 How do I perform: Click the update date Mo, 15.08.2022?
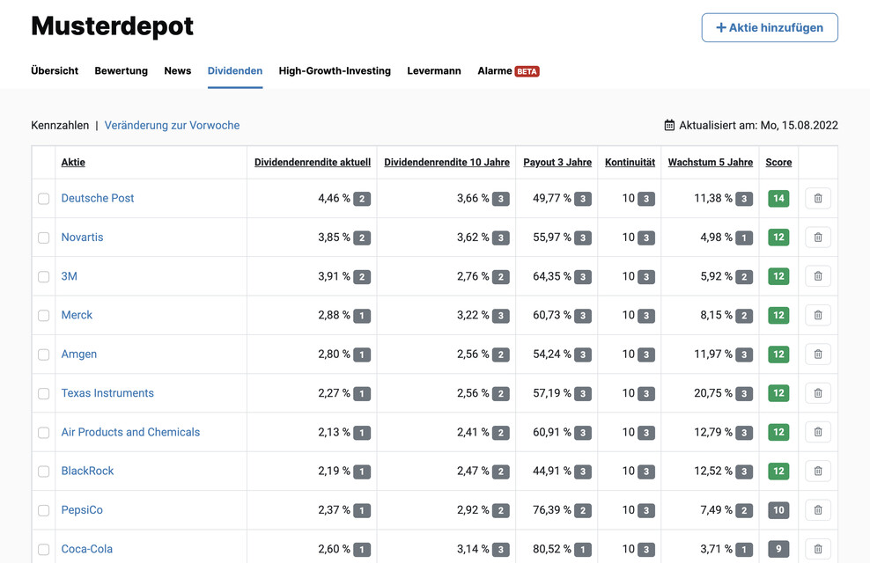click(x=799, y=125)
